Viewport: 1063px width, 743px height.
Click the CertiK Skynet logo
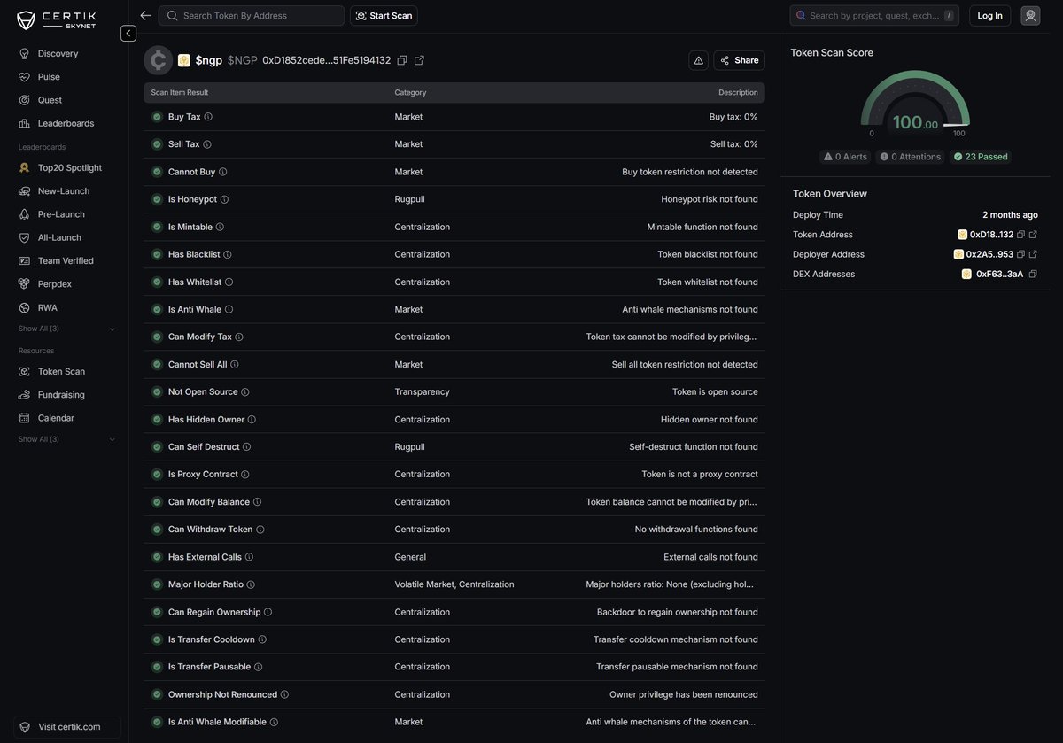tap(56, 20)
